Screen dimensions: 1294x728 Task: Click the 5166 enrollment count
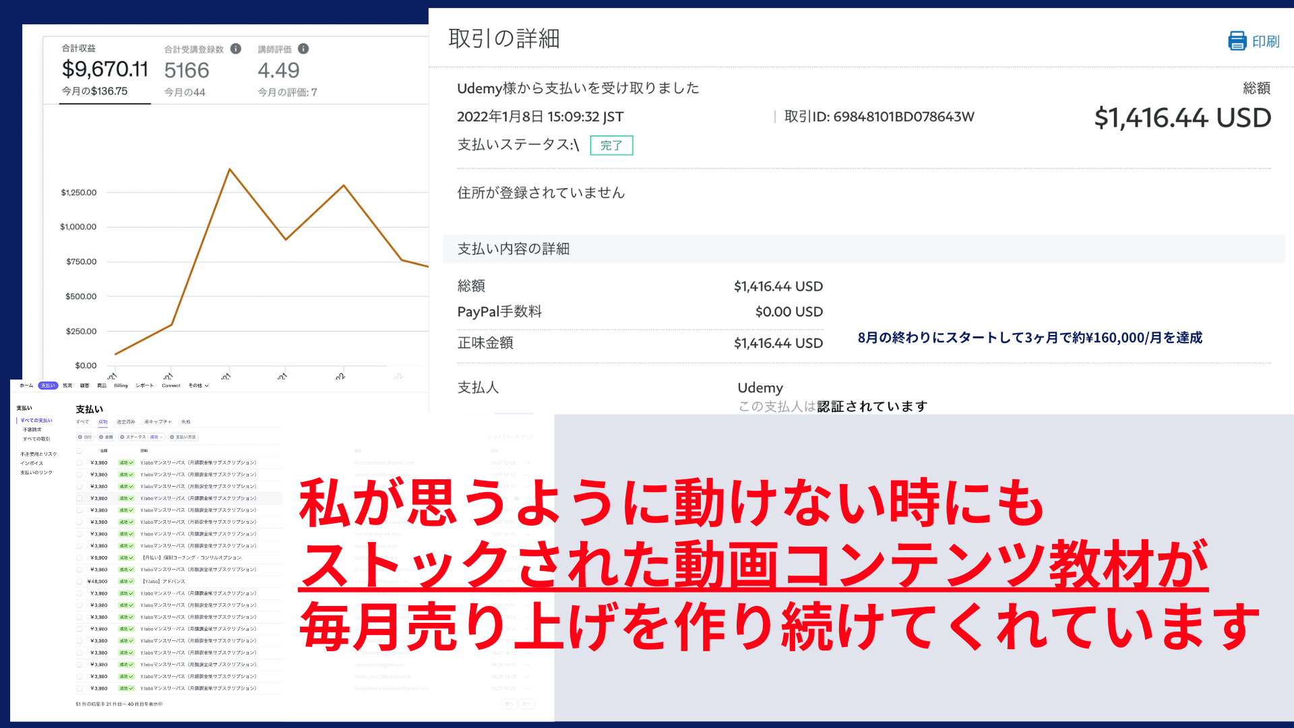point(187,70)
